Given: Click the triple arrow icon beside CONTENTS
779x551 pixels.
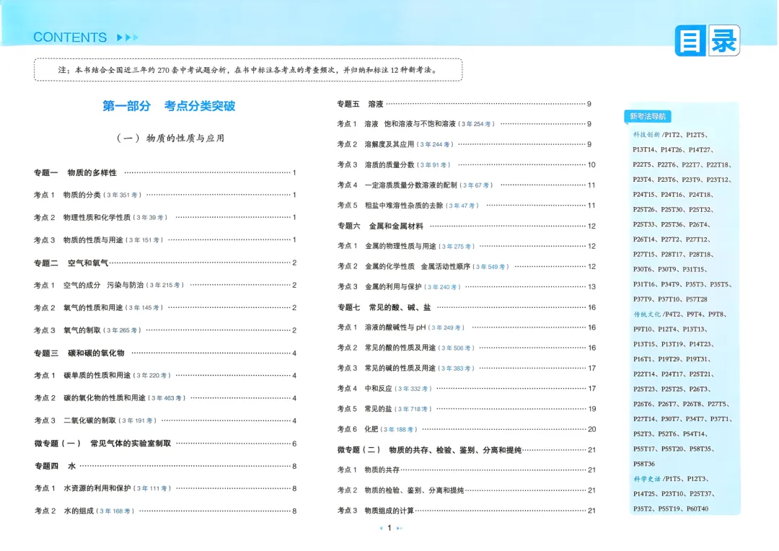Looking at the screenshot, I should (x=128, y=38).
